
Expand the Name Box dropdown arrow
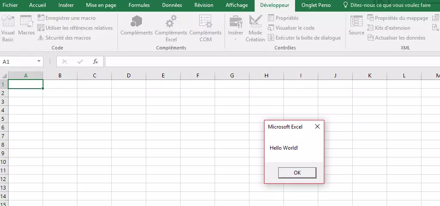(39, 61)
